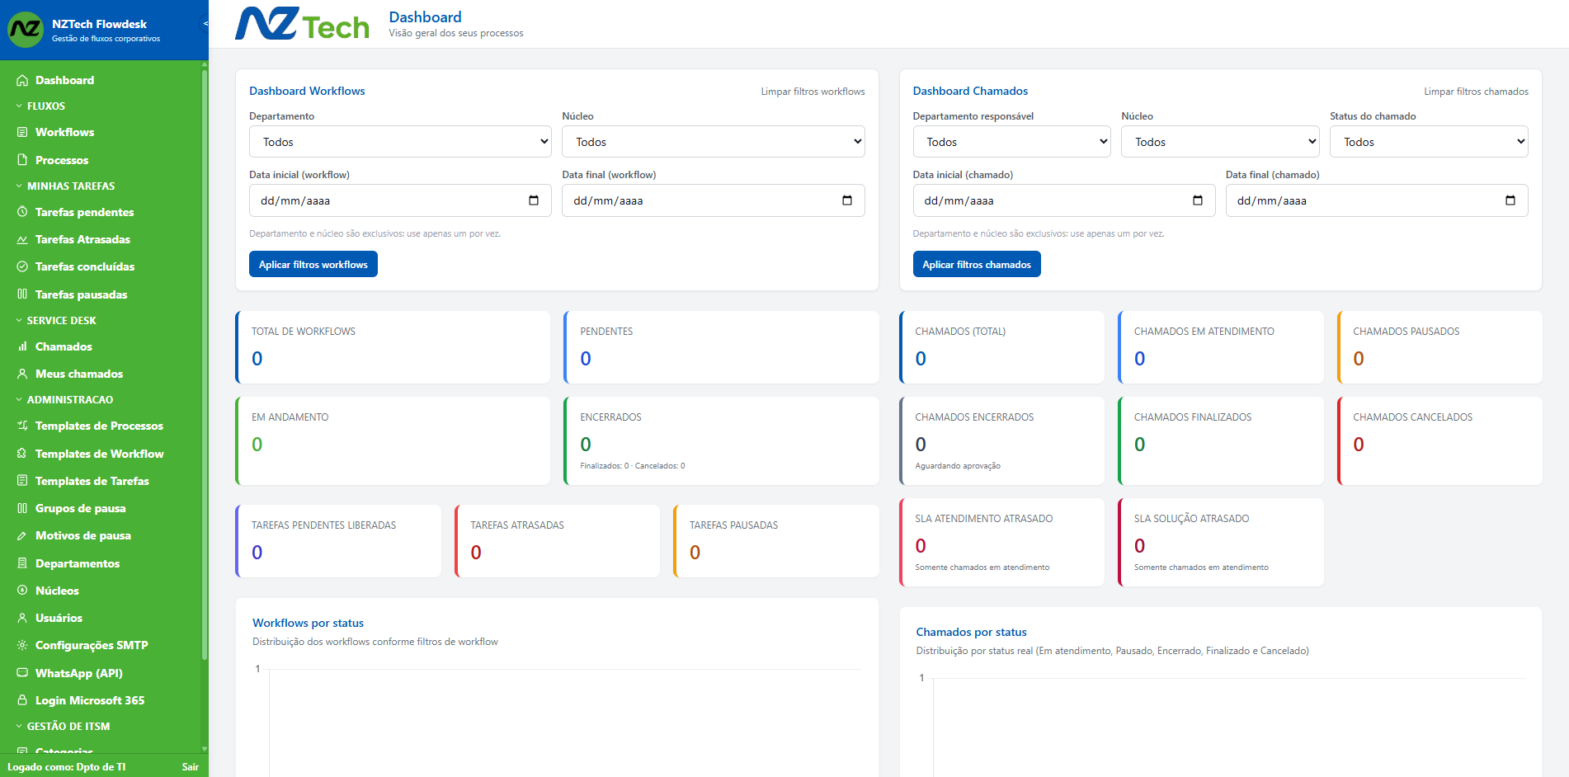Screen dimensions: 1569x777
Task: Open Processos from the sidebar
Action: click(x=62, y=160)
